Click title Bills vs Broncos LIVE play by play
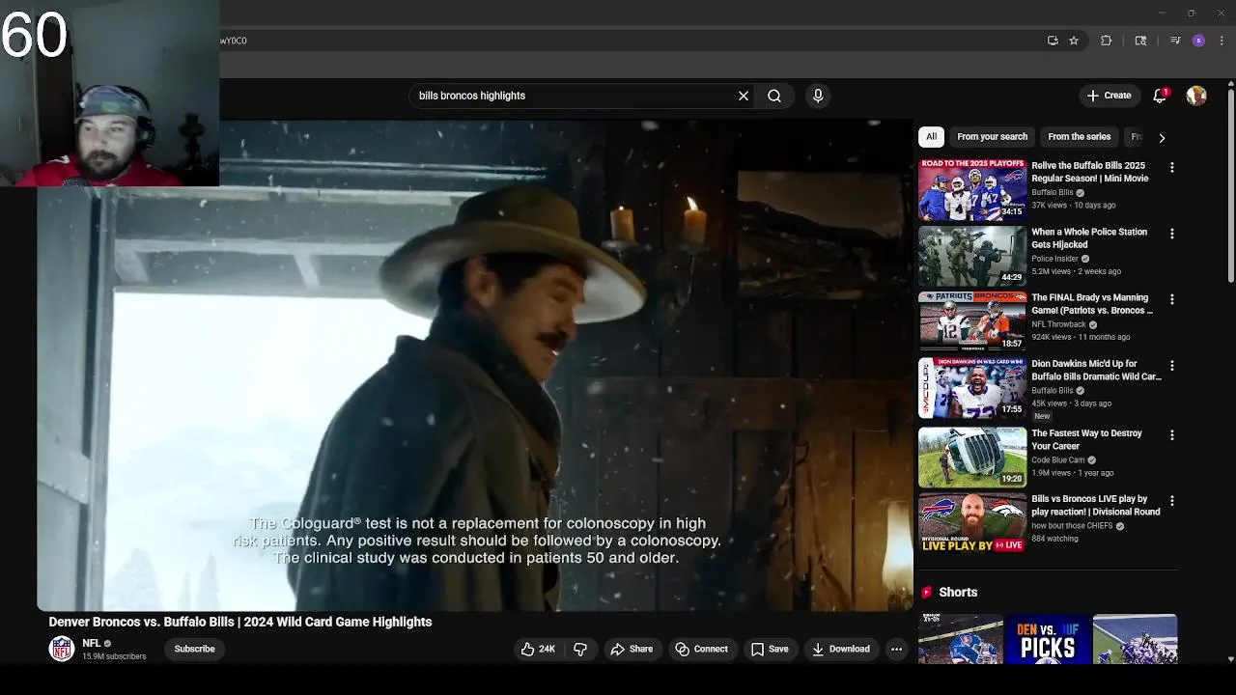 [x=1095, y=505]
